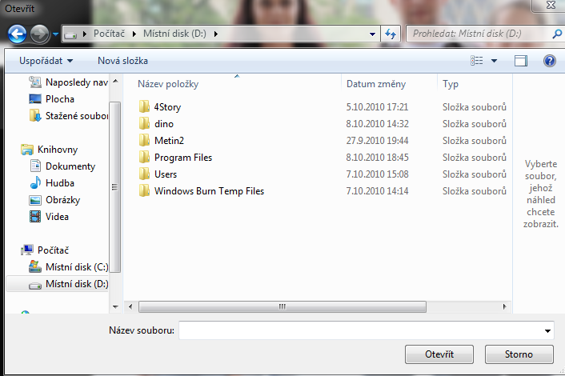
Task: Click the horizontal scrollbar left arrow
Action: pyautogui.click(x=130, y=307)
